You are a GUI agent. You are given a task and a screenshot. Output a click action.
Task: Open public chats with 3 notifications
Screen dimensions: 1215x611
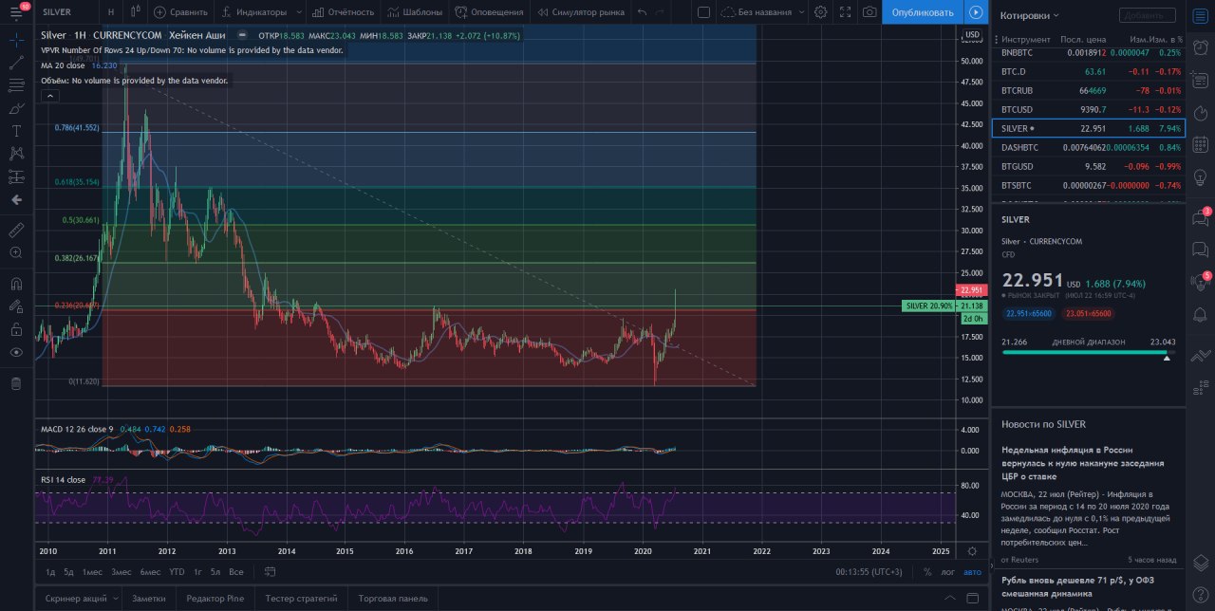click(1200, 217)
